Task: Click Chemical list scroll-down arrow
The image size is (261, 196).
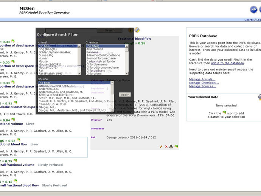Action: click(127, 73)
